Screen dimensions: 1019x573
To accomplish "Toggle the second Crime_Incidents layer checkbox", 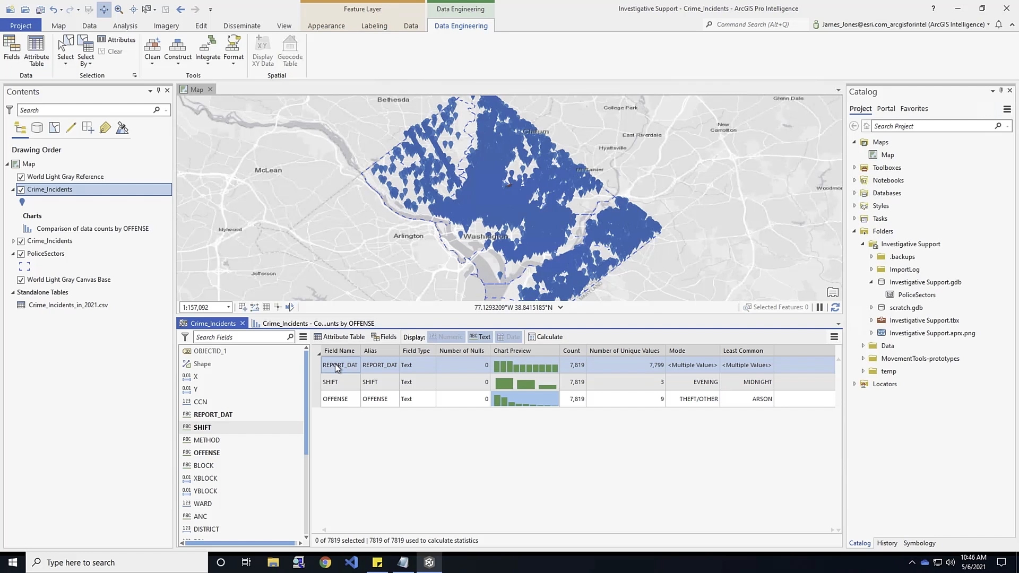I will [21, 241].
